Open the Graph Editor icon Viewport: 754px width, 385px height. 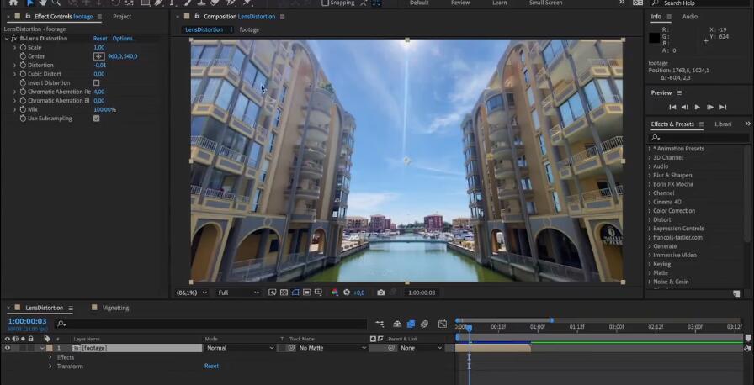point(443,324)
